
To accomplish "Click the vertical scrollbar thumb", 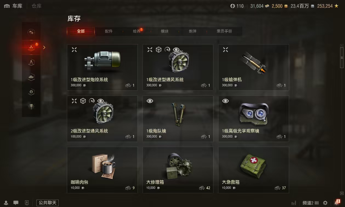I will click(x=342, y=58).
